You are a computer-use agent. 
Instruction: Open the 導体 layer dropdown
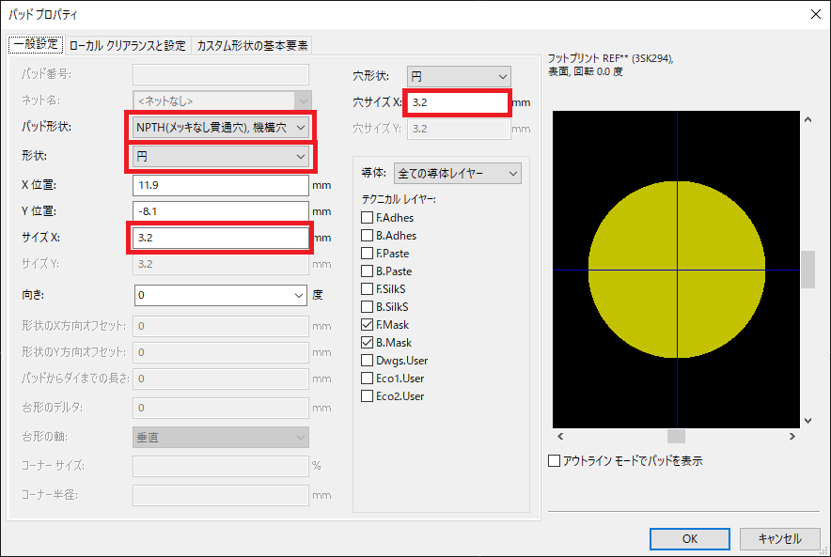[458, 174]
